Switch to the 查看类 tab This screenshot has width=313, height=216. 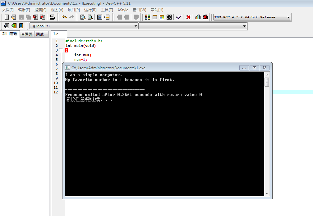click(27, 34)
